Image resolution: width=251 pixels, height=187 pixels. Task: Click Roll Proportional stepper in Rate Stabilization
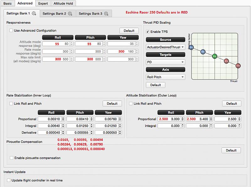pos(63,119)
